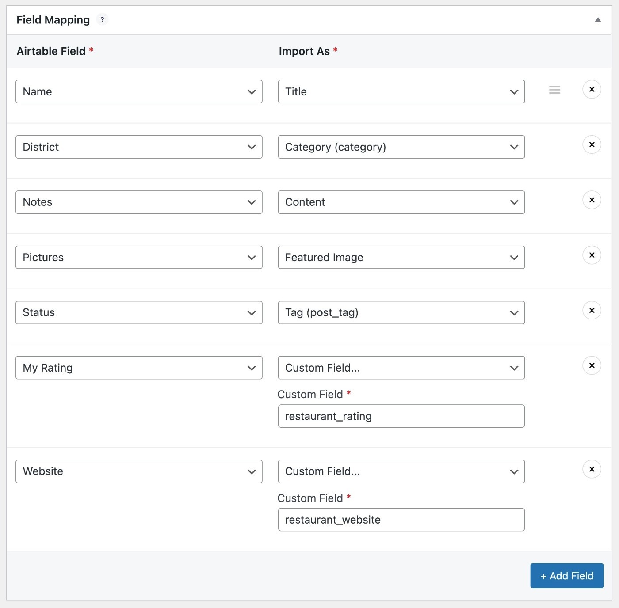Viewport: 619px width, 608px height.
Task: Open the Status Airtable field dropdown
Action: pyautogui.click(x=139, y=312)
